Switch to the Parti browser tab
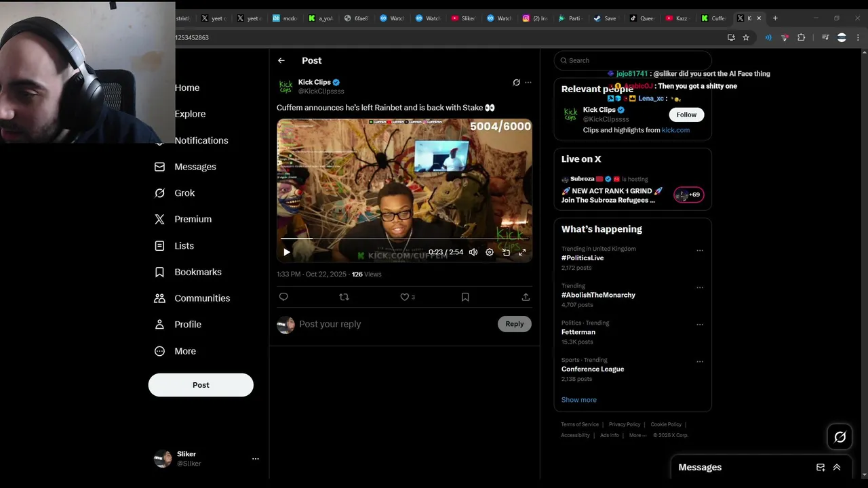868x488 pixels. pyautogui.click(x=570, y=18)
